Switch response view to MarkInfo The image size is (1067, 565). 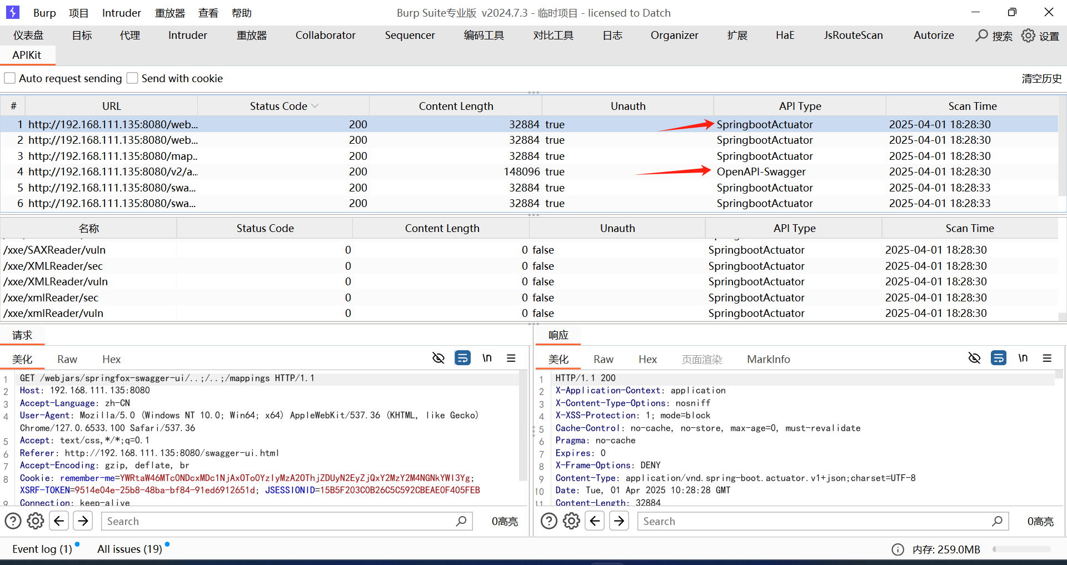tap(769, 359)
